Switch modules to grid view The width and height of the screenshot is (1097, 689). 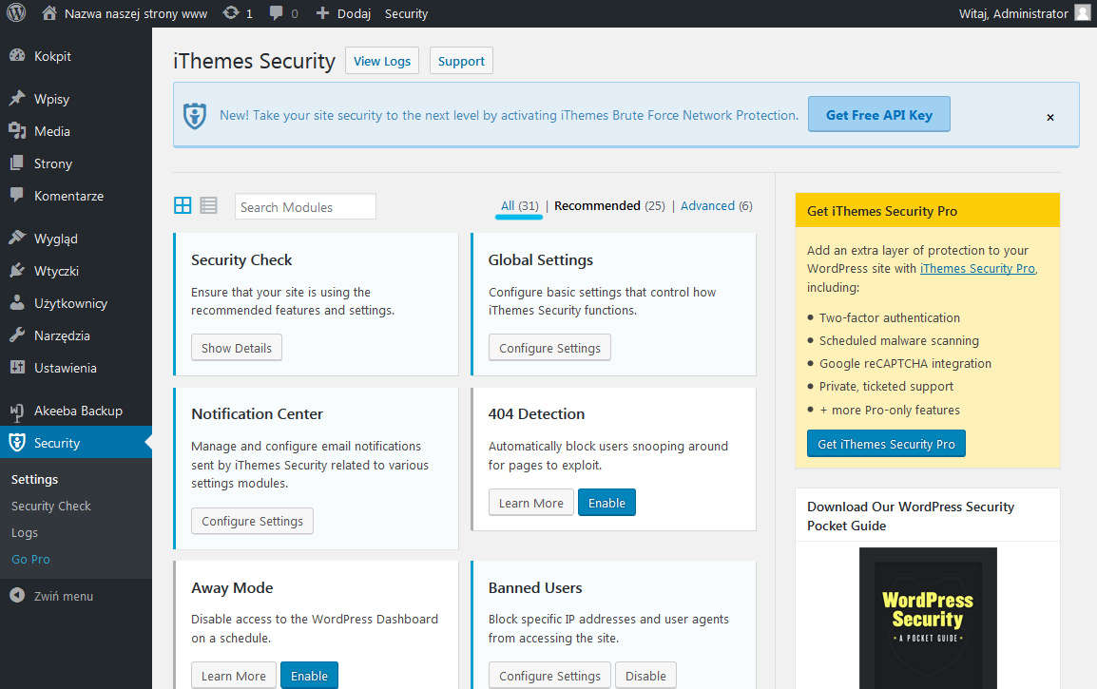182,205
